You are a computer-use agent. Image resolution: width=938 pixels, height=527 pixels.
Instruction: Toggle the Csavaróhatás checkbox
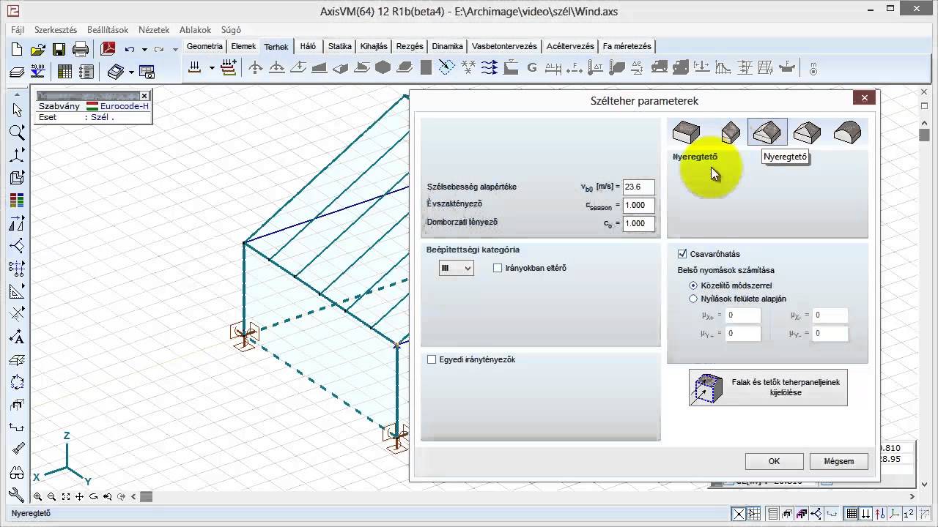pyautogui.click(x=683, y=254)
